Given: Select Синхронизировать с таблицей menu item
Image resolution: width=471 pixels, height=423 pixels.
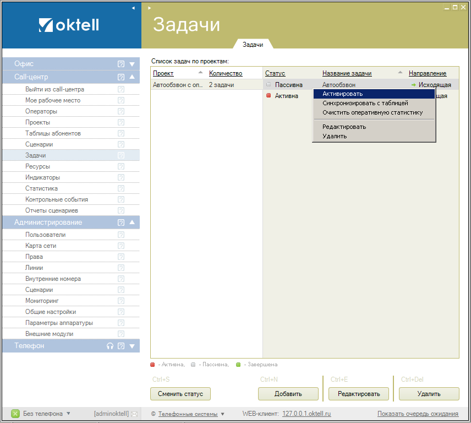Looking at the screenshot, I should click(x=365, y=103).
